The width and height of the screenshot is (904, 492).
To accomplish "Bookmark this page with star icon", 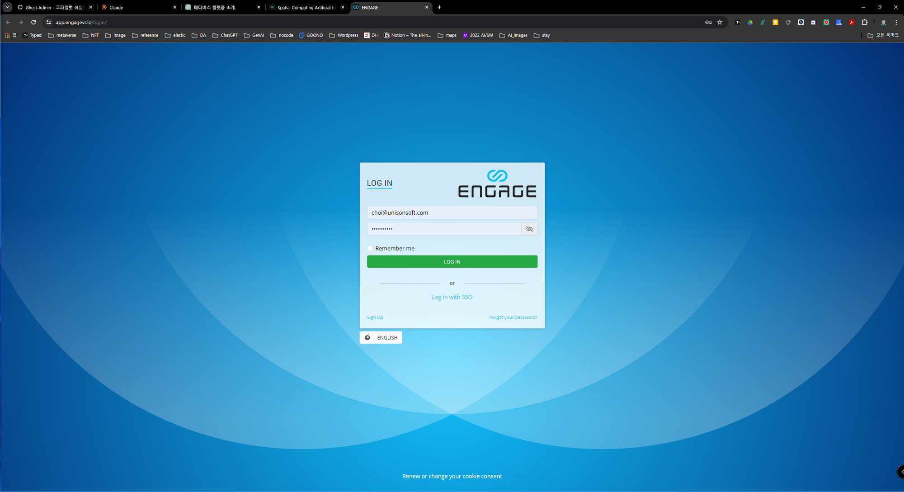I will pos(720,22).
